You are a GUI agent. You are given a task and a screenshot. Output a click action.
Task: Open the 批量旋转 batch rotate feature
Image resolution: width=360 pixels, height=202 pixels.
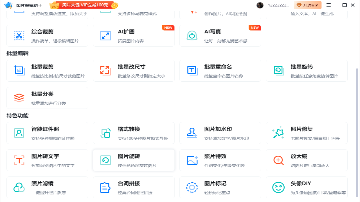pos(307,70)
